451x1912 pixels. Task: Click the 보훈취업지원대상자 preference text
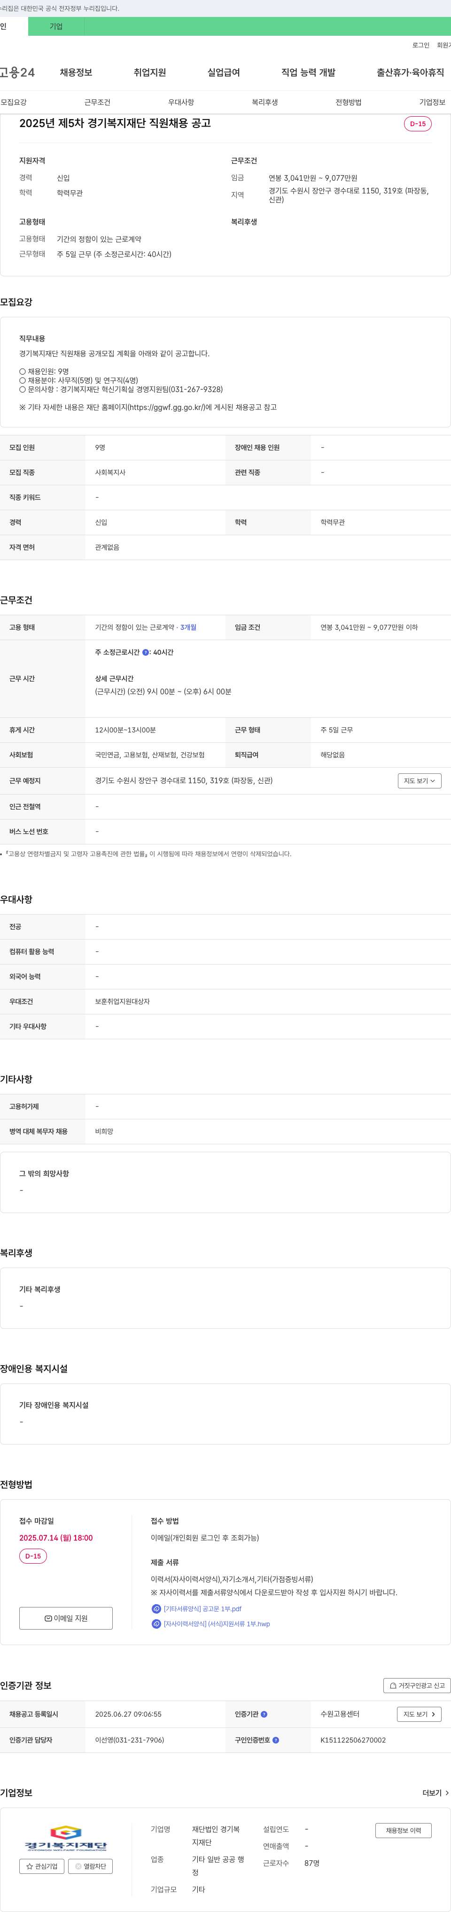tap(122, 1001)
